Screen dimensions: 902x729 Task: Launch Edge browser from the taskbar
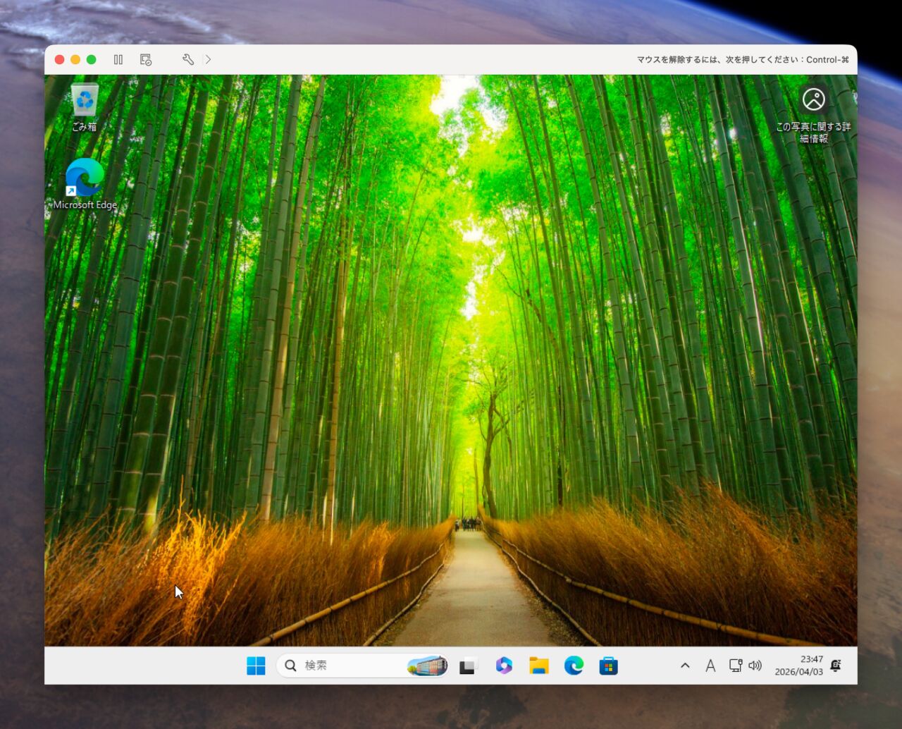pyautogui.click(x=574, y=666)
